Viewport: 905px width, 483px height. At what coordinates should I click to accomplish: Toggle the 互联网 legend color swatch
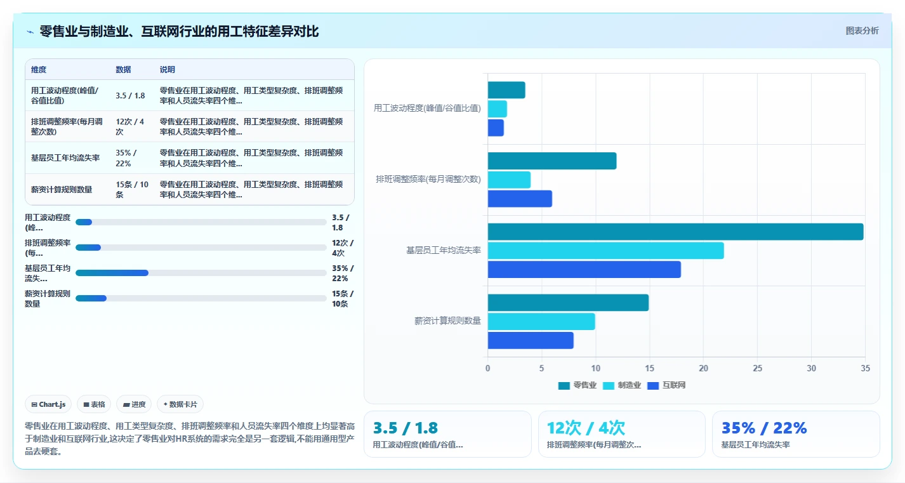653,385
